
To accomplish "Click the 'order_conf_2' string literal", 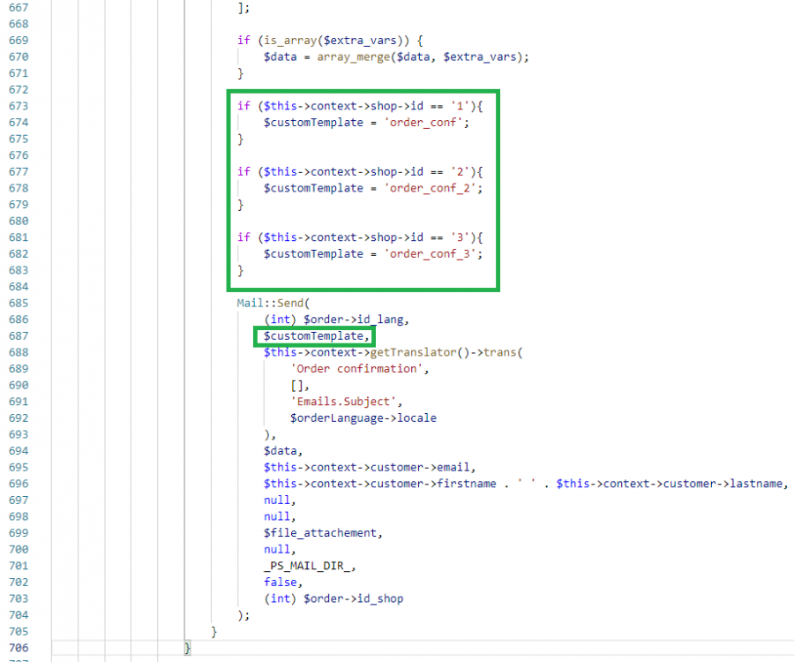I will click(436, 187).
